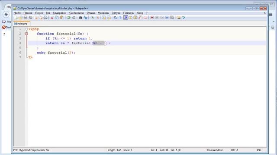The image size is (277, 155).
Task: Toggle the Word Wrap toolbar icon
Action: click(x=116, y=18)
